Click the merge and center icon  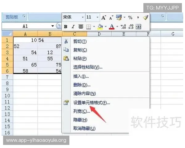[138, 27]
